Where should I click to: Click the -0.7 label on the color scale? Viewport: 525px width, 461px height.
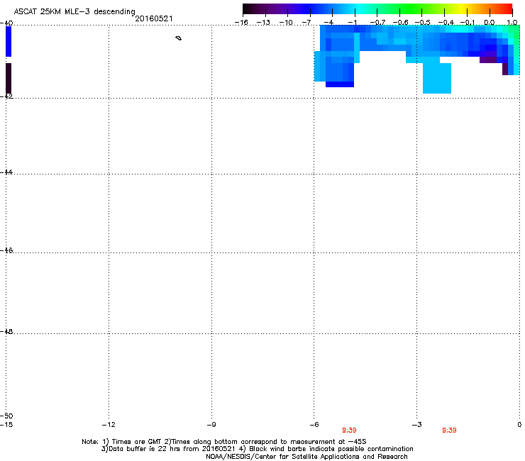point(377,23)
